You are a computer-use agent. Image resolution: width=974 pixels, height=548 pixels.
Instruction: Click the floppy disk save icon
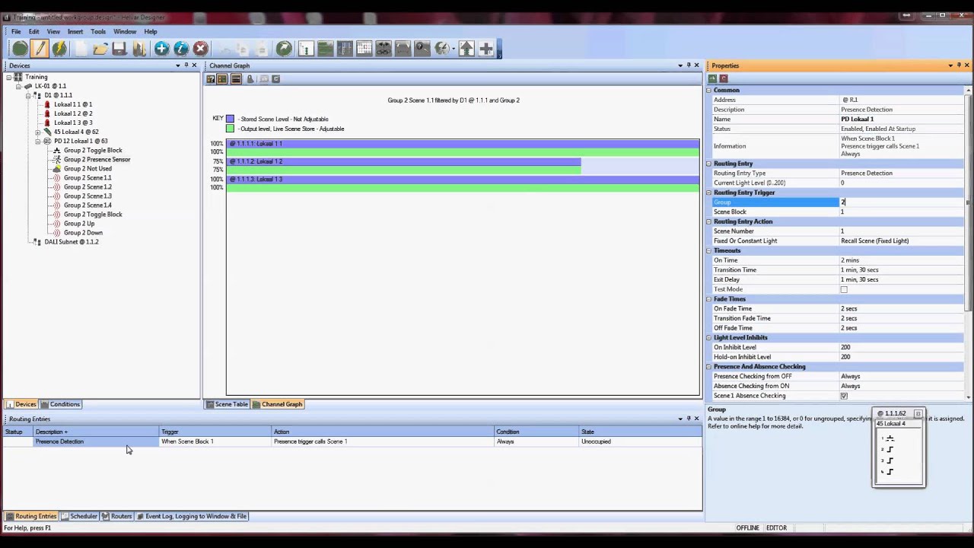pos(119,49)
